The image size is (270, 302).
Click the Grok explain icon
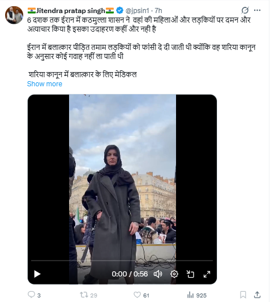[245, 10]
